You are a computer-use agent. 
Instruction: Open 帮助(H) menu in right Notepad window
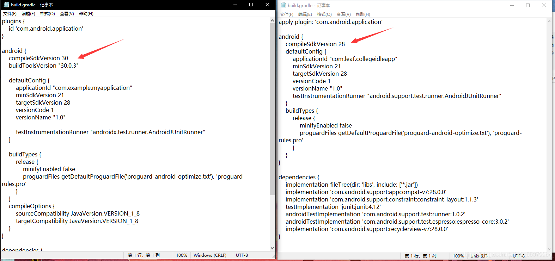point(363,14)
